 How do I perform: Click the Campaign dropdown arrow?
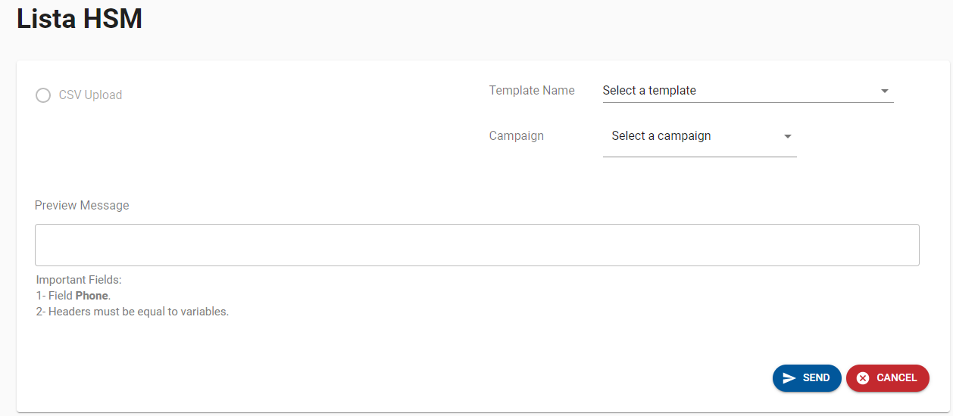pos(787,137)
